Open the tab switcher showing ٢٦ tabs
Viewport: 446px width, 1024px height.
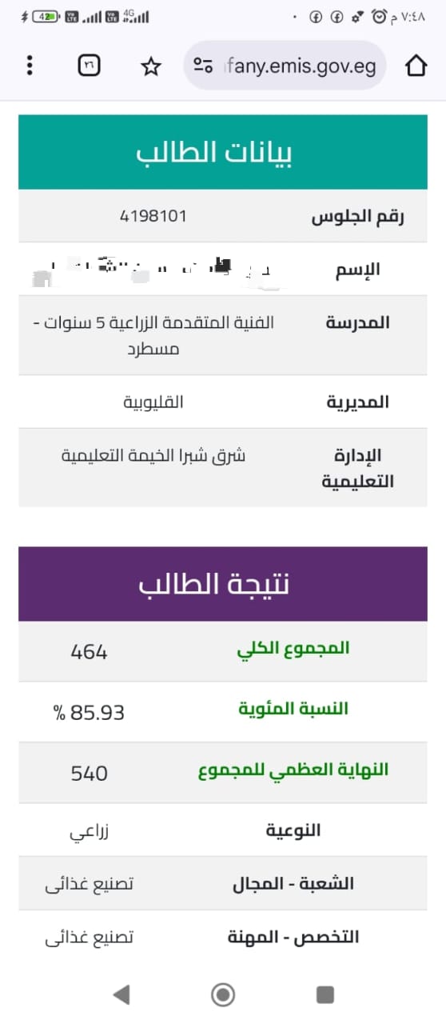[90, 66]
